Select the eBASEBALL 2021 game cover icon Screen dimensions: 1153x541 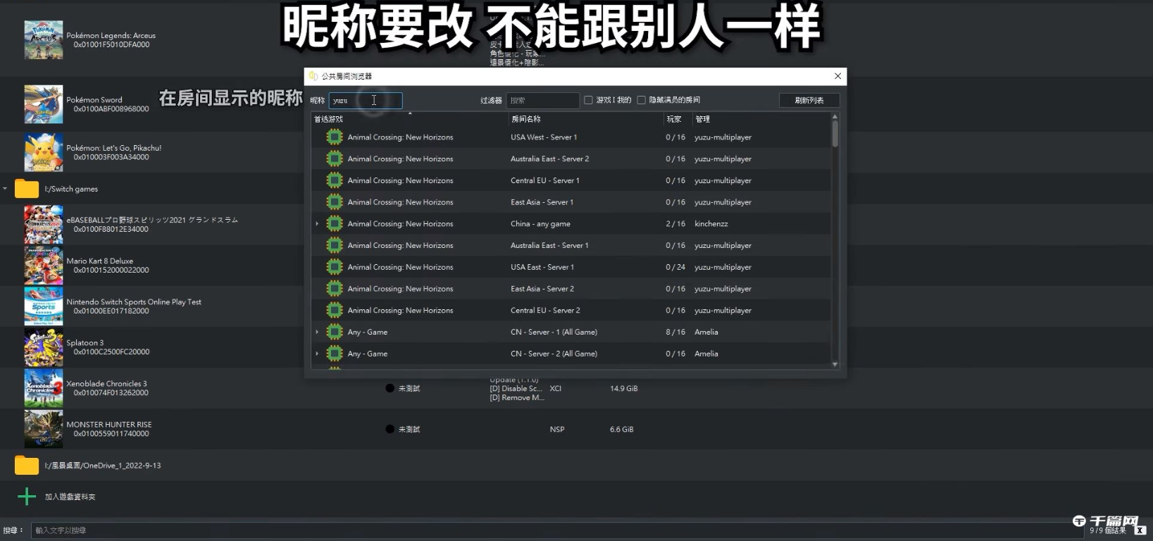click(44, 225)
